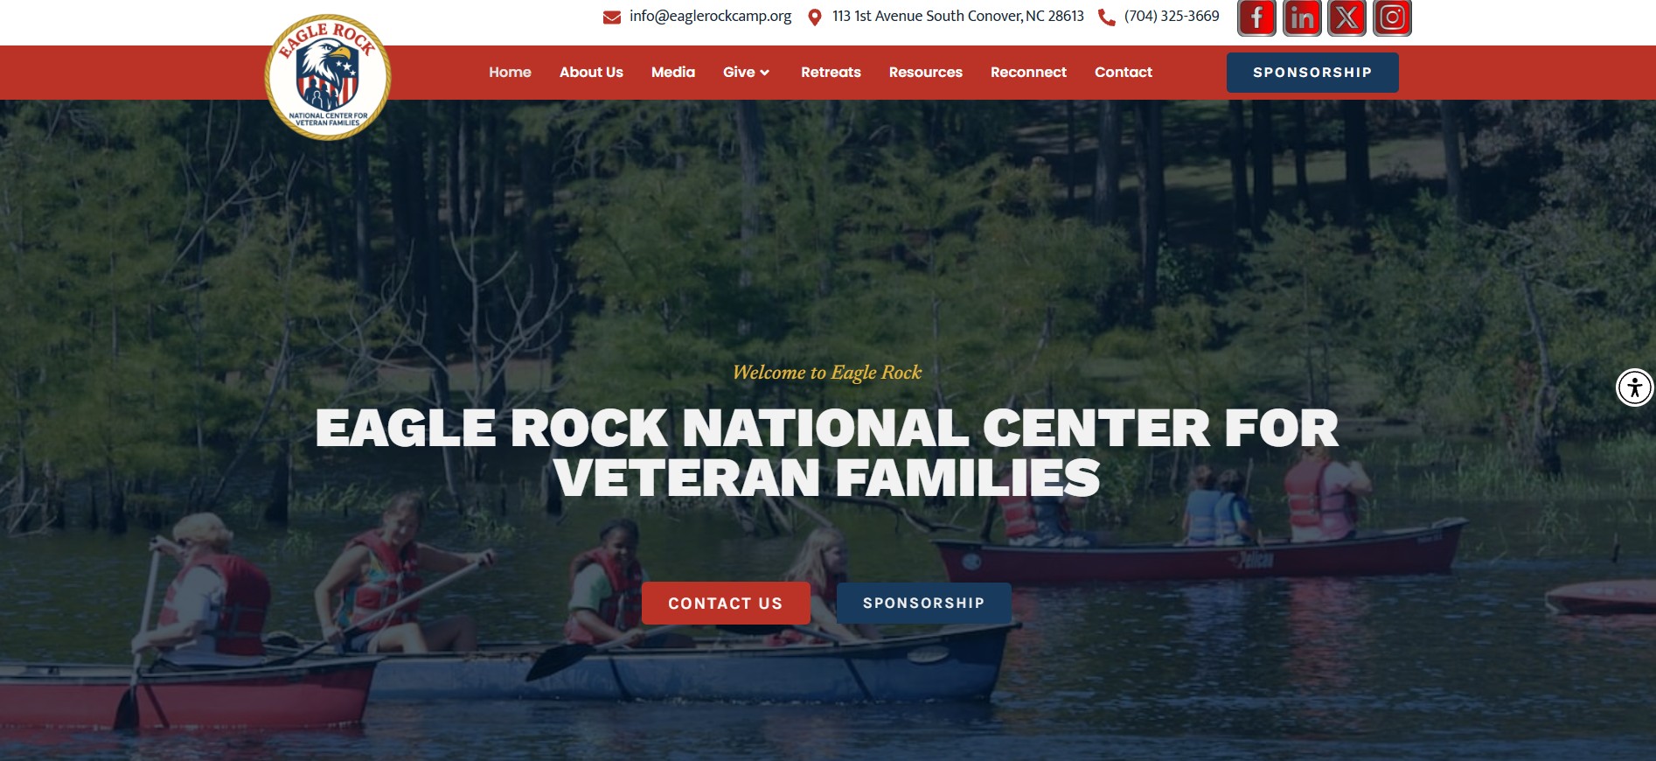Click the map pin location icon
The height and width of the screenshot is (761, 1656).
point(814,17)
